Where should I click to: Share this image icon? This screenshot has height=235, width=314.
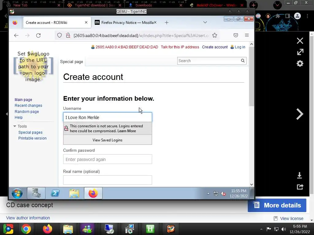[300, 187]
